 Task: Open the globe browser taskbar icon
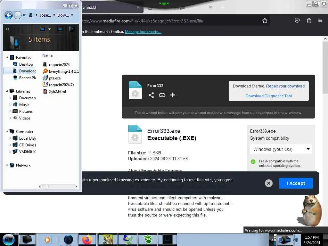tap(68, 240)
